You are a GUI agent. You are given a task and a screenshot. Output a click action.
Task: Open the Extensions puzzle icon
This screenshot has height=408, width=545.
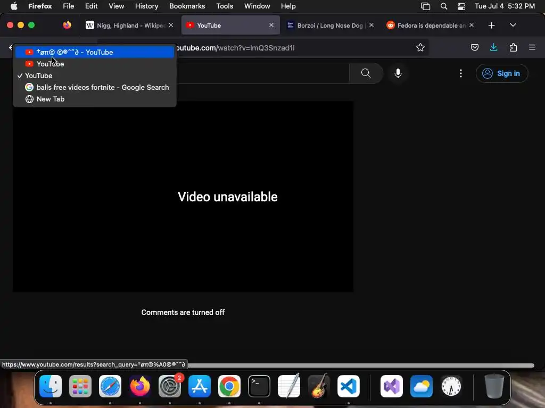coord(513,47)
